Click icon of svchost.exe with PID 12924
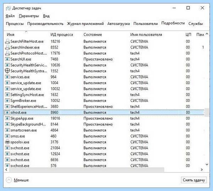213x191 pixels. point(7,154)
